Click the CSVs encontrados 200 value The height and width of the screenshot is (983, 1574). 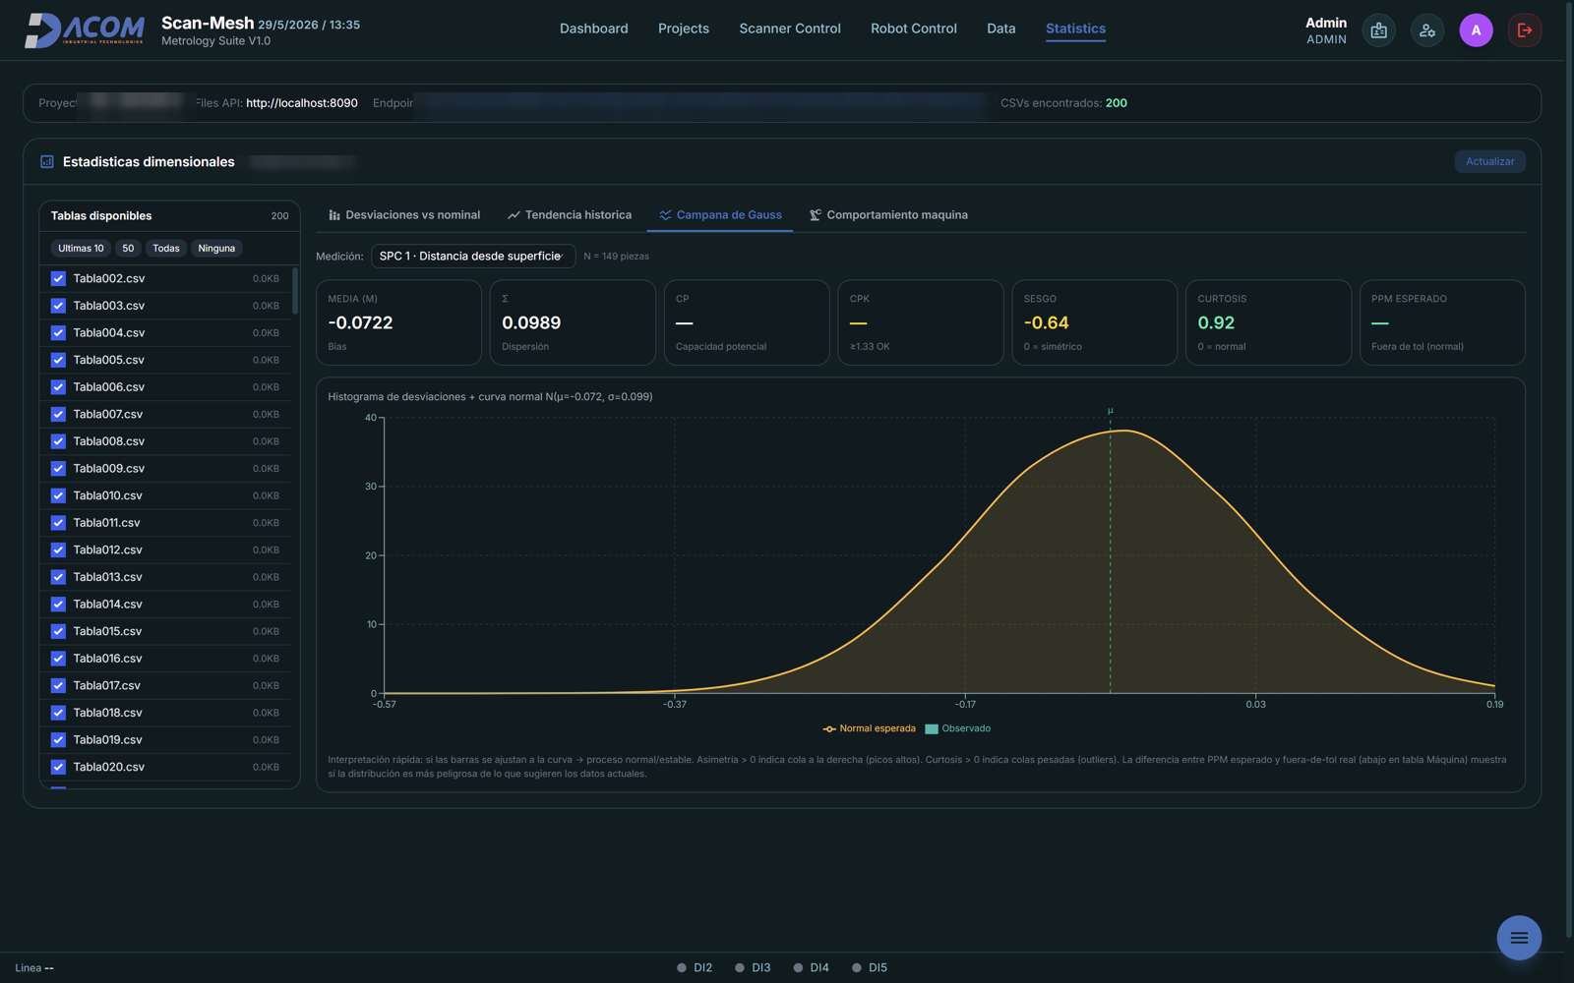[x=1117, y=103]
